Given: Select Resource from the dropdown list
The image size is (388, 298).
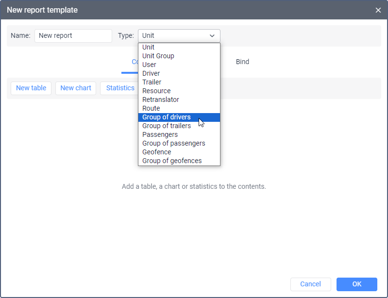Looking at the screenshot, I should 156,91.
